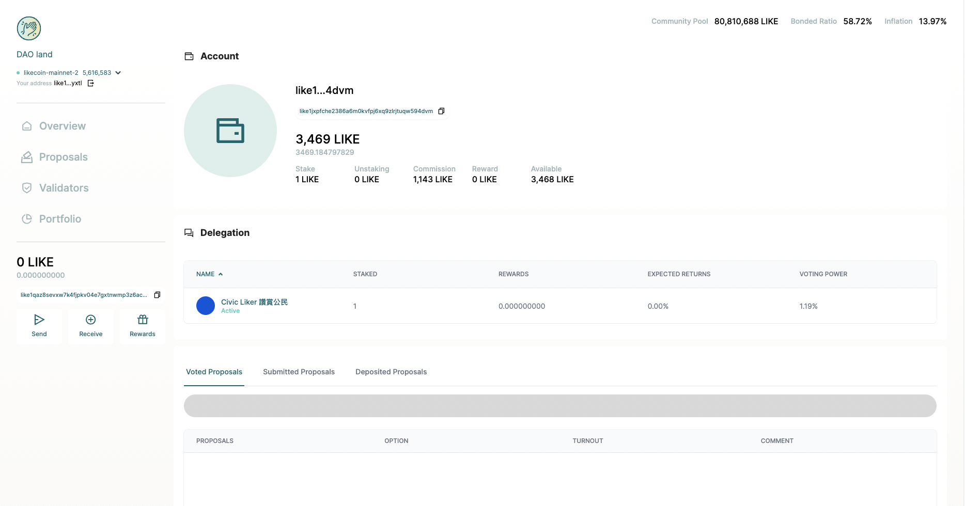This screenshot has width=965, height=506.
Task: Click the DAO land logo icon
Action: pyautogui.click(x=29, y=28)
